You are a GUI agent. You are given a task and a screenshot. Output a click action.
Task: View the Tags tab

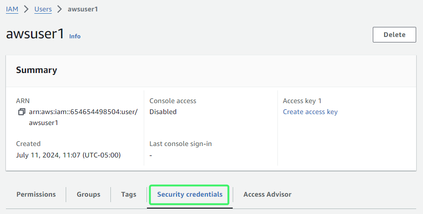129,194
